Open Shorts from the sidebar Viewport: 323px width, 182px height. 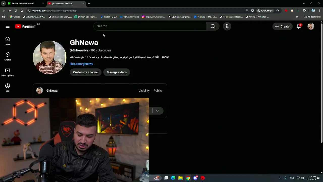pos(8,57)
